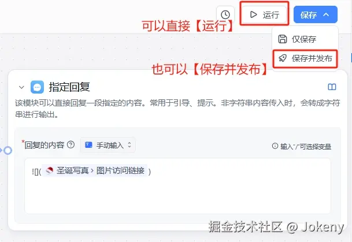Click the input connection port circle on the left edge

click(8, 151)
